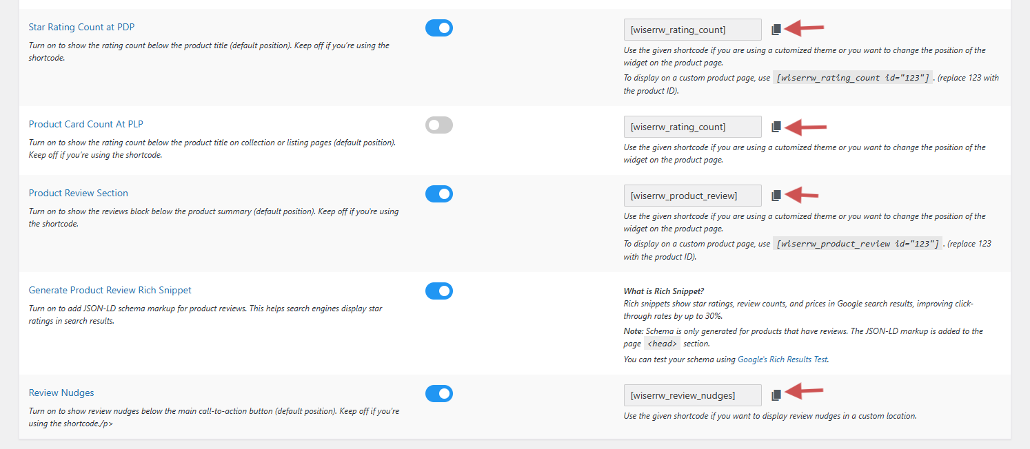Click the Star Rating Count at PDP title
This screenshot has width=1030, height=449.
tap(81, 28)
